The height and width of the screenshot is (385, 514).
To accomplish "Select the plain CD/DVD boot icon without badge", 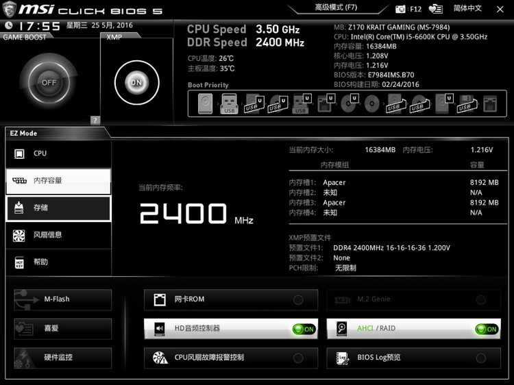I will click(371, 104).
